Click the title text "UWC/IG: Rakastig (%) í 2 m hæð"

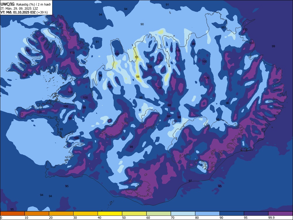(25, 4)
